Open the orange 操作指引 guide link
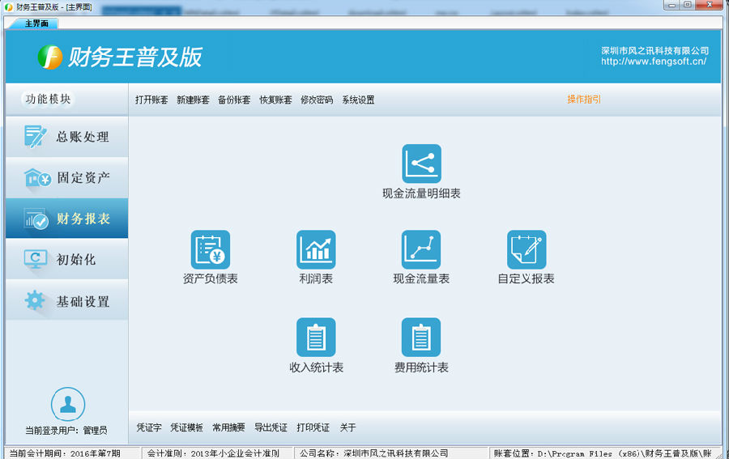The width and height of the screenshot is (729, 459). pyautogui.click(x=584, y=99)
